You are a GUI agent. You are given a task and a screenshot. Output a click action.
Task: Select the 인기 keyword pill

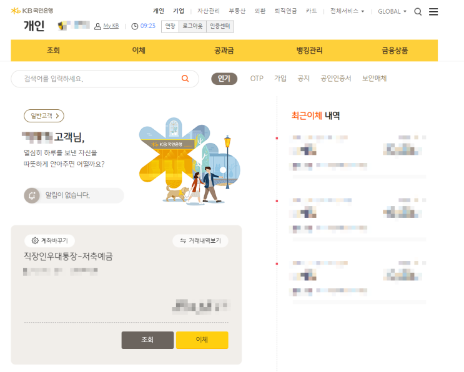(224, 79)
